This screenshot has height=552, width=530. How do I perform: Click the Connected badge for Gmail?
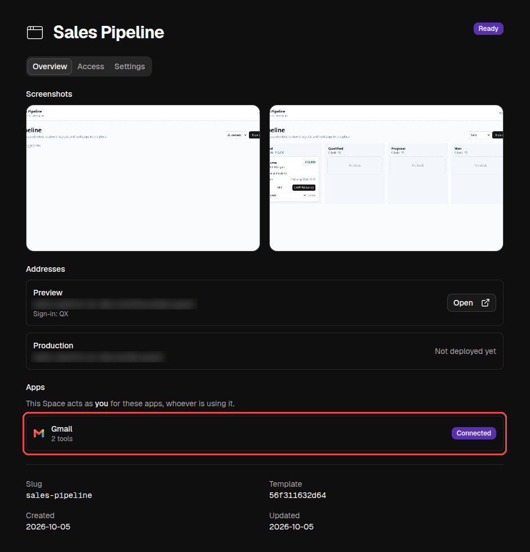tap(474, 433)
